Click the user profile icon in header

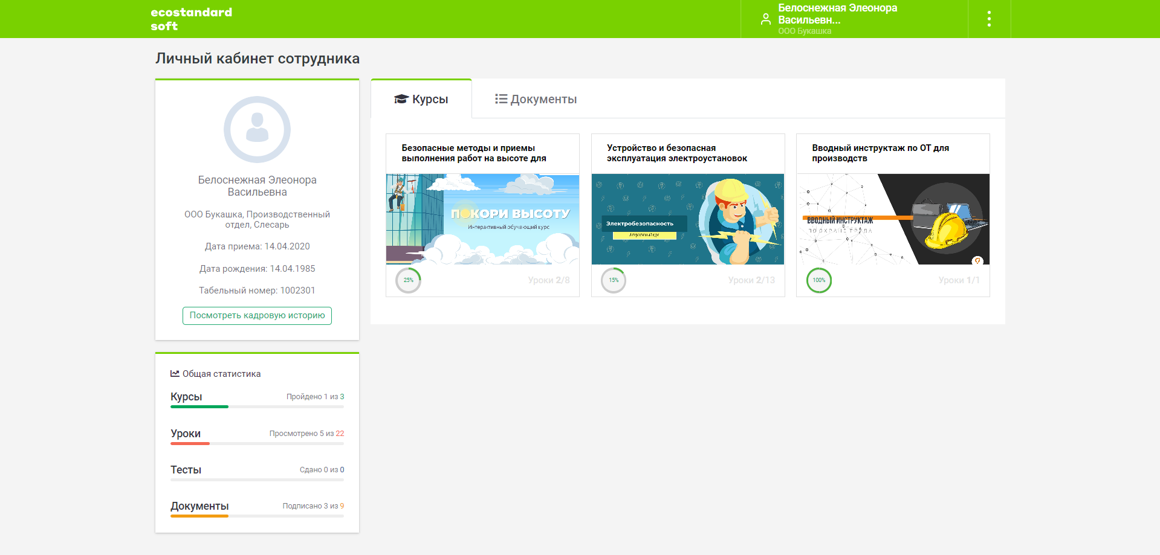(766, 19)
